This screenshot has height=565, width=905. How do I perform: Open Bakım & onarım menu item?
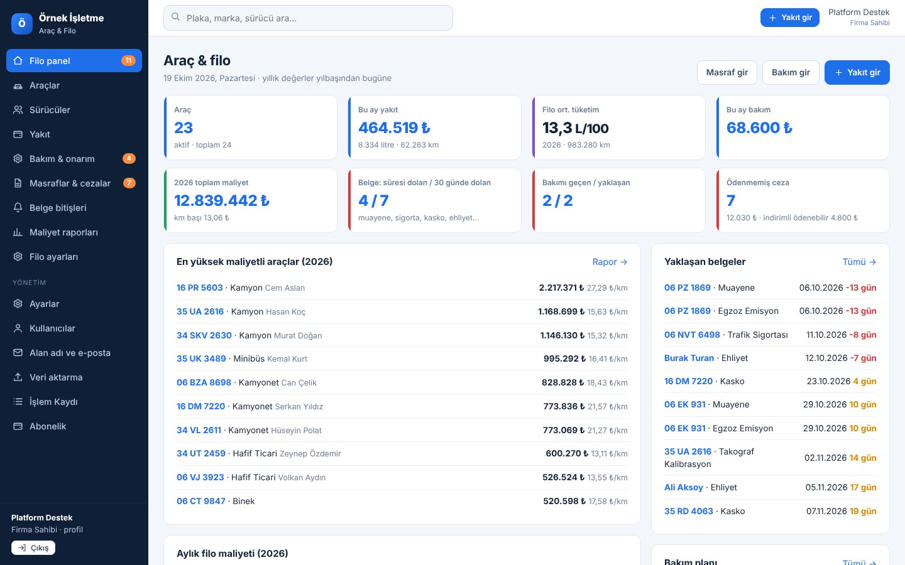point(74,159)
